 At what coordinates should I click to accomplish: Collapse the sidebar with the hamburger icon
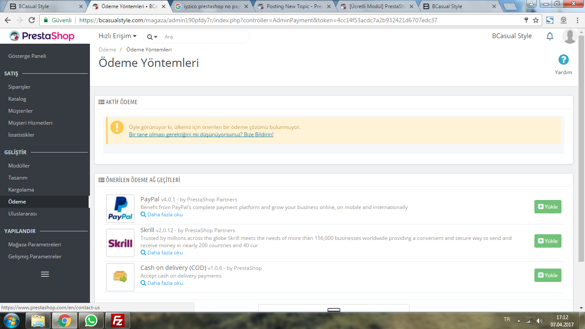click(45, 274)
